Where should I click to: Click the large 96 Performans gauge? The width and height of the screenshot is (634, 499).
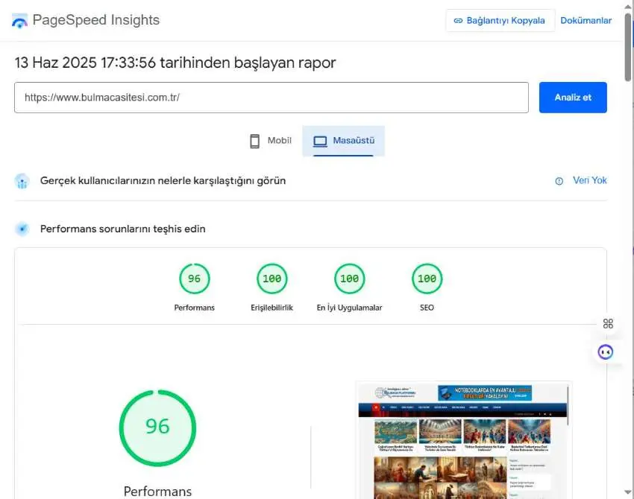(157, 427)
